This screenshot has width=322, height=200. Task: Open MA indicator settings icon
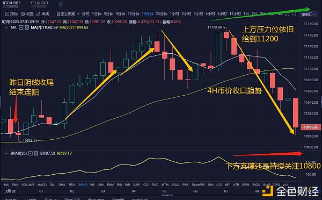tap(21, 27)
